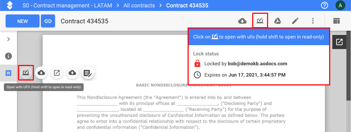The width and height of the screenshot is (351, 132).
Task: Download the document from the top toolbar
Action: (242, 21)
